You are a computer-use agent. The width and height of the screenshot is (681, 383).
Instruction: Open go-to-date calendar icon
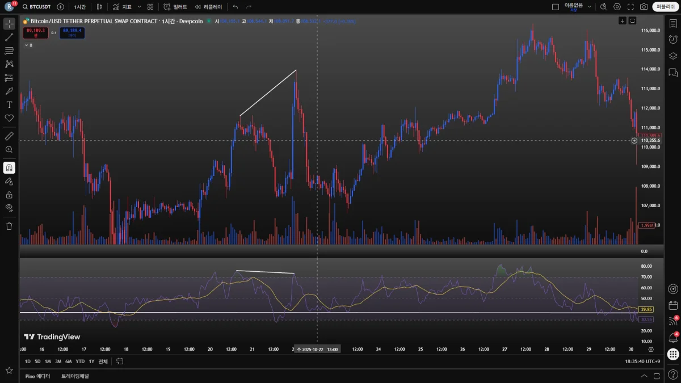pos(120,361)
